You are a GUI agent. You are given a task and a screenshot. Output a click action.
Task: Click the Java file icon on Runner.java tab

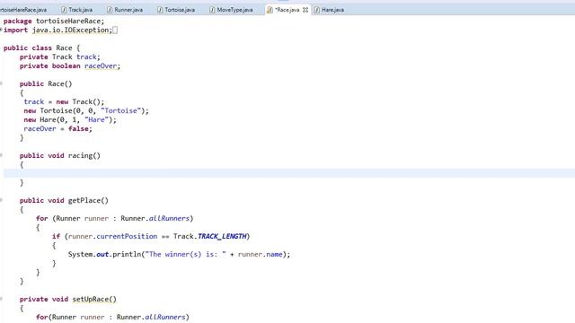pyautogui.click(x=110, y=10)
